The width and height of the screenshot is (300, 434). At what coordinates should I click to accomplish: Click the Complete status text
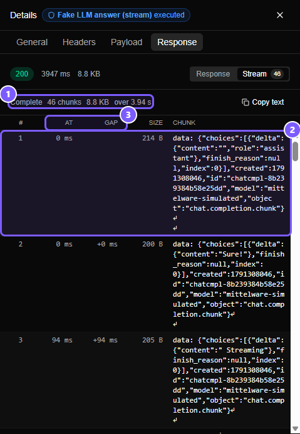point(26,102)
